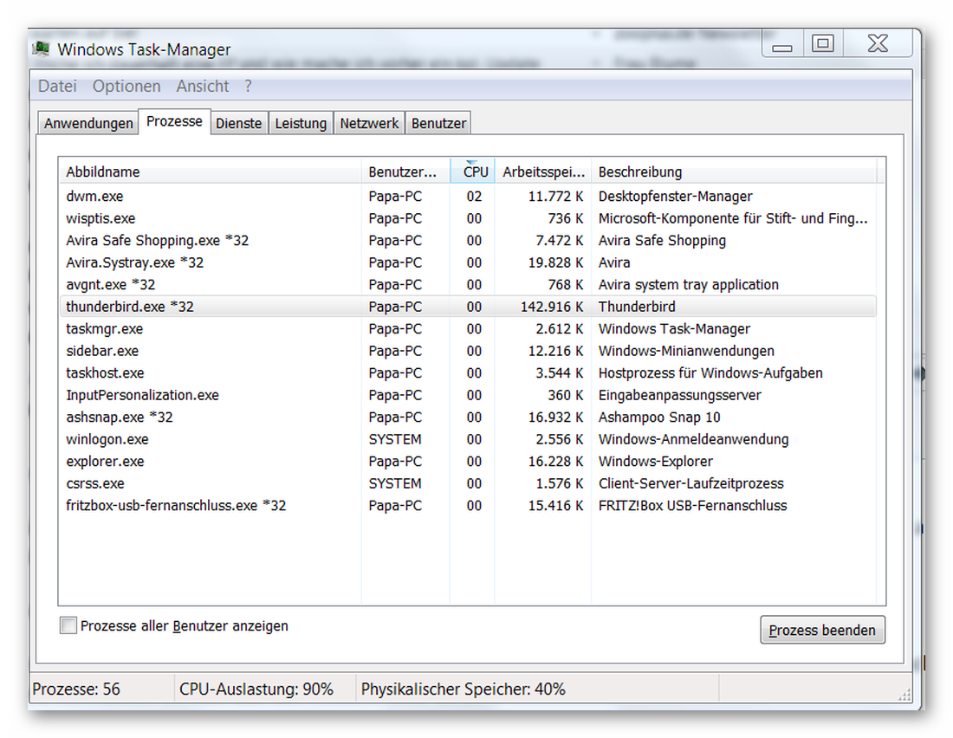This screenshot has width=953, height=738.
Task: Select the sidebar.exe process
Action: coord(468,351)
